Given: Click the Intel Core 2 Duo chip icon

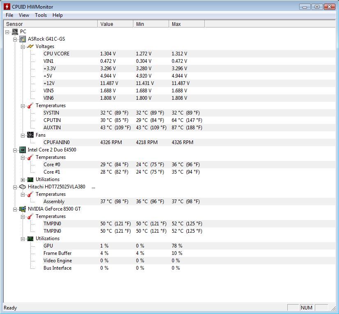Looking at the screenshot, I should pyautogui.click(x=23, y=150).
